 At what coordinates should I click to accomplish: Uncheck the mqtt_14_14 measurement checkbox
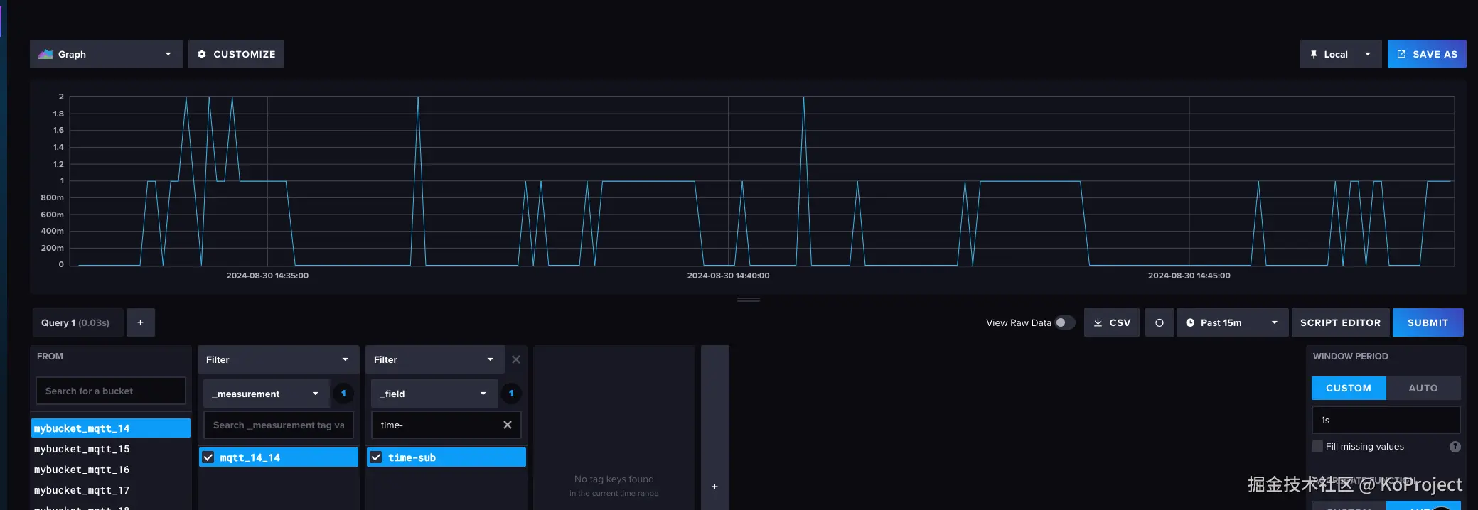[208, 457]
